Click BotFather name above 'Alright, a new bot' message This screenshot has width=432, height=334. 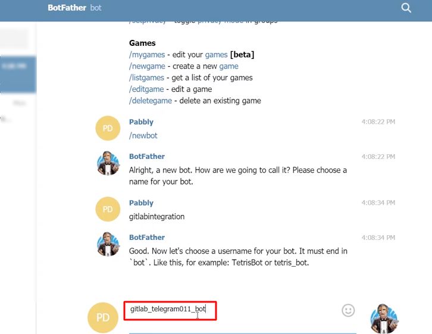[147, 156]
